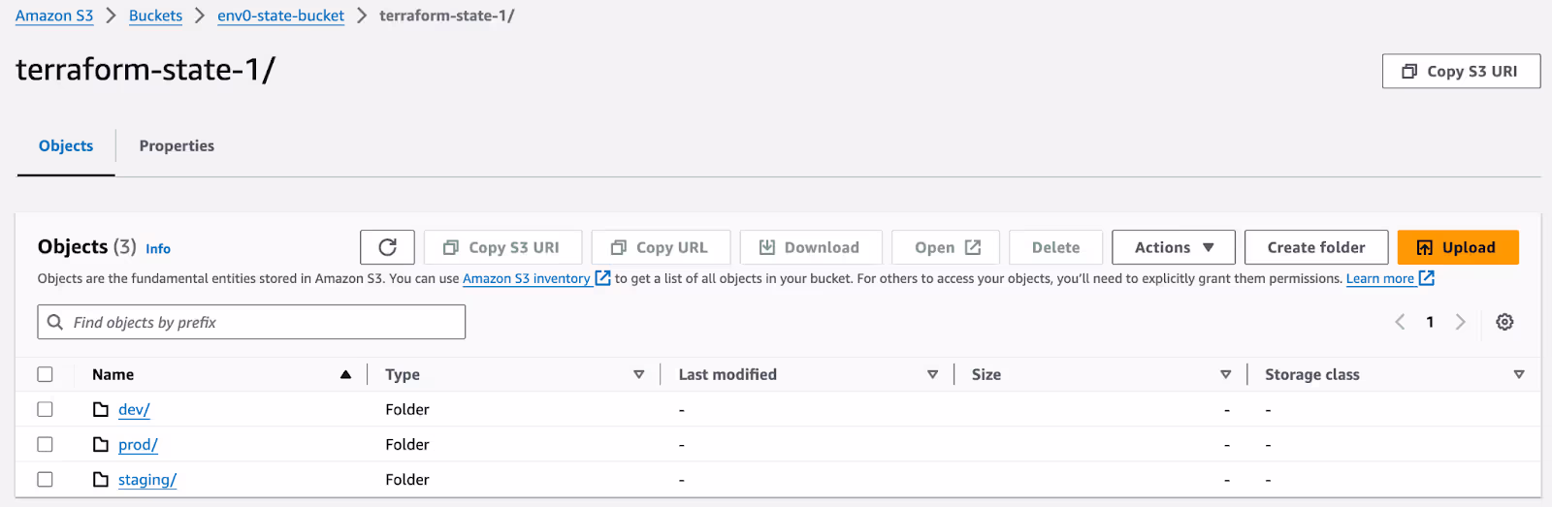The image size is (1552, 507).
Task: Sort by Last modified column arrow
Action: (x=932, y=374)
